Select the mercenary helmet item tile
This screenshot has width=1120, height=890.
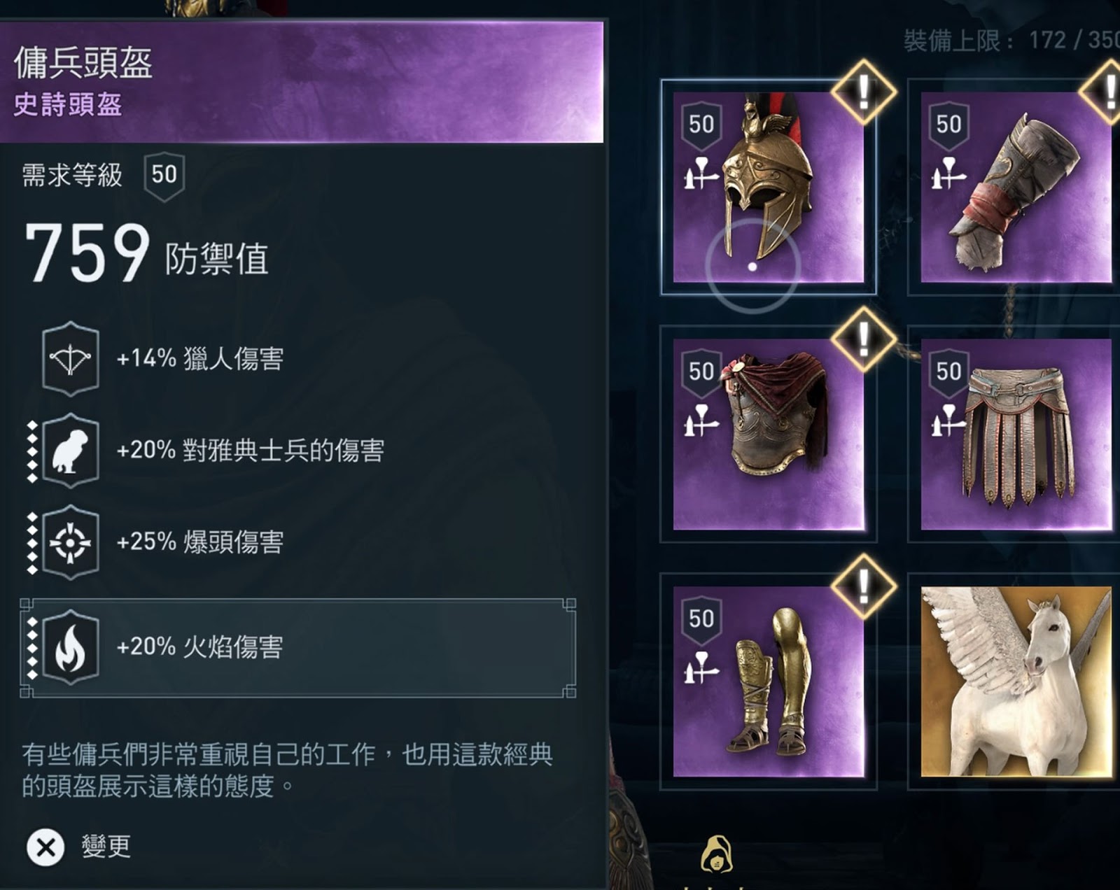click(x=768, y=187)
